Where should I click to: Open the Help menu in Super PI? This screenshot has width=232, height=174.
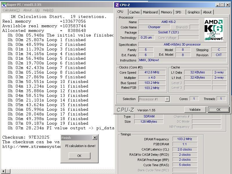tap(48, 10)
